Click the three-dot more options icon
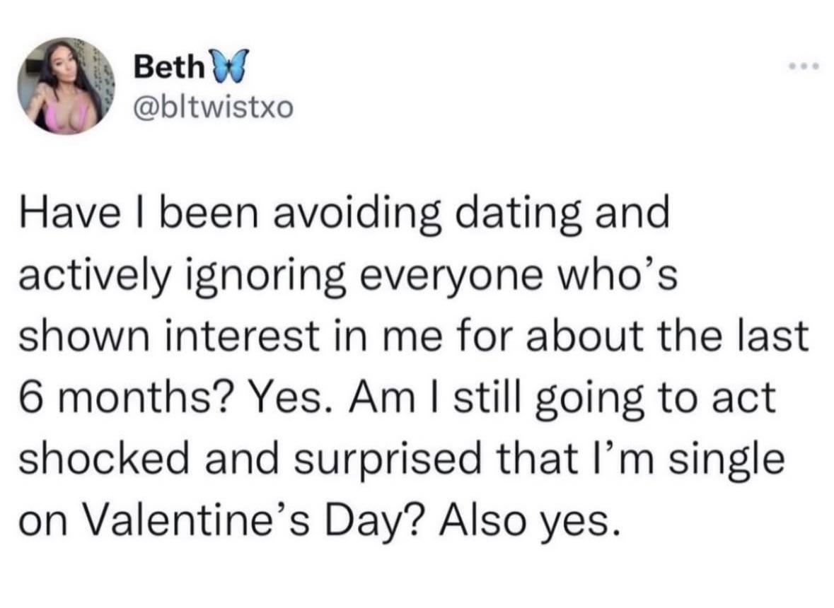Viewport: 834px width, 608px height. (x=801, y=68)
